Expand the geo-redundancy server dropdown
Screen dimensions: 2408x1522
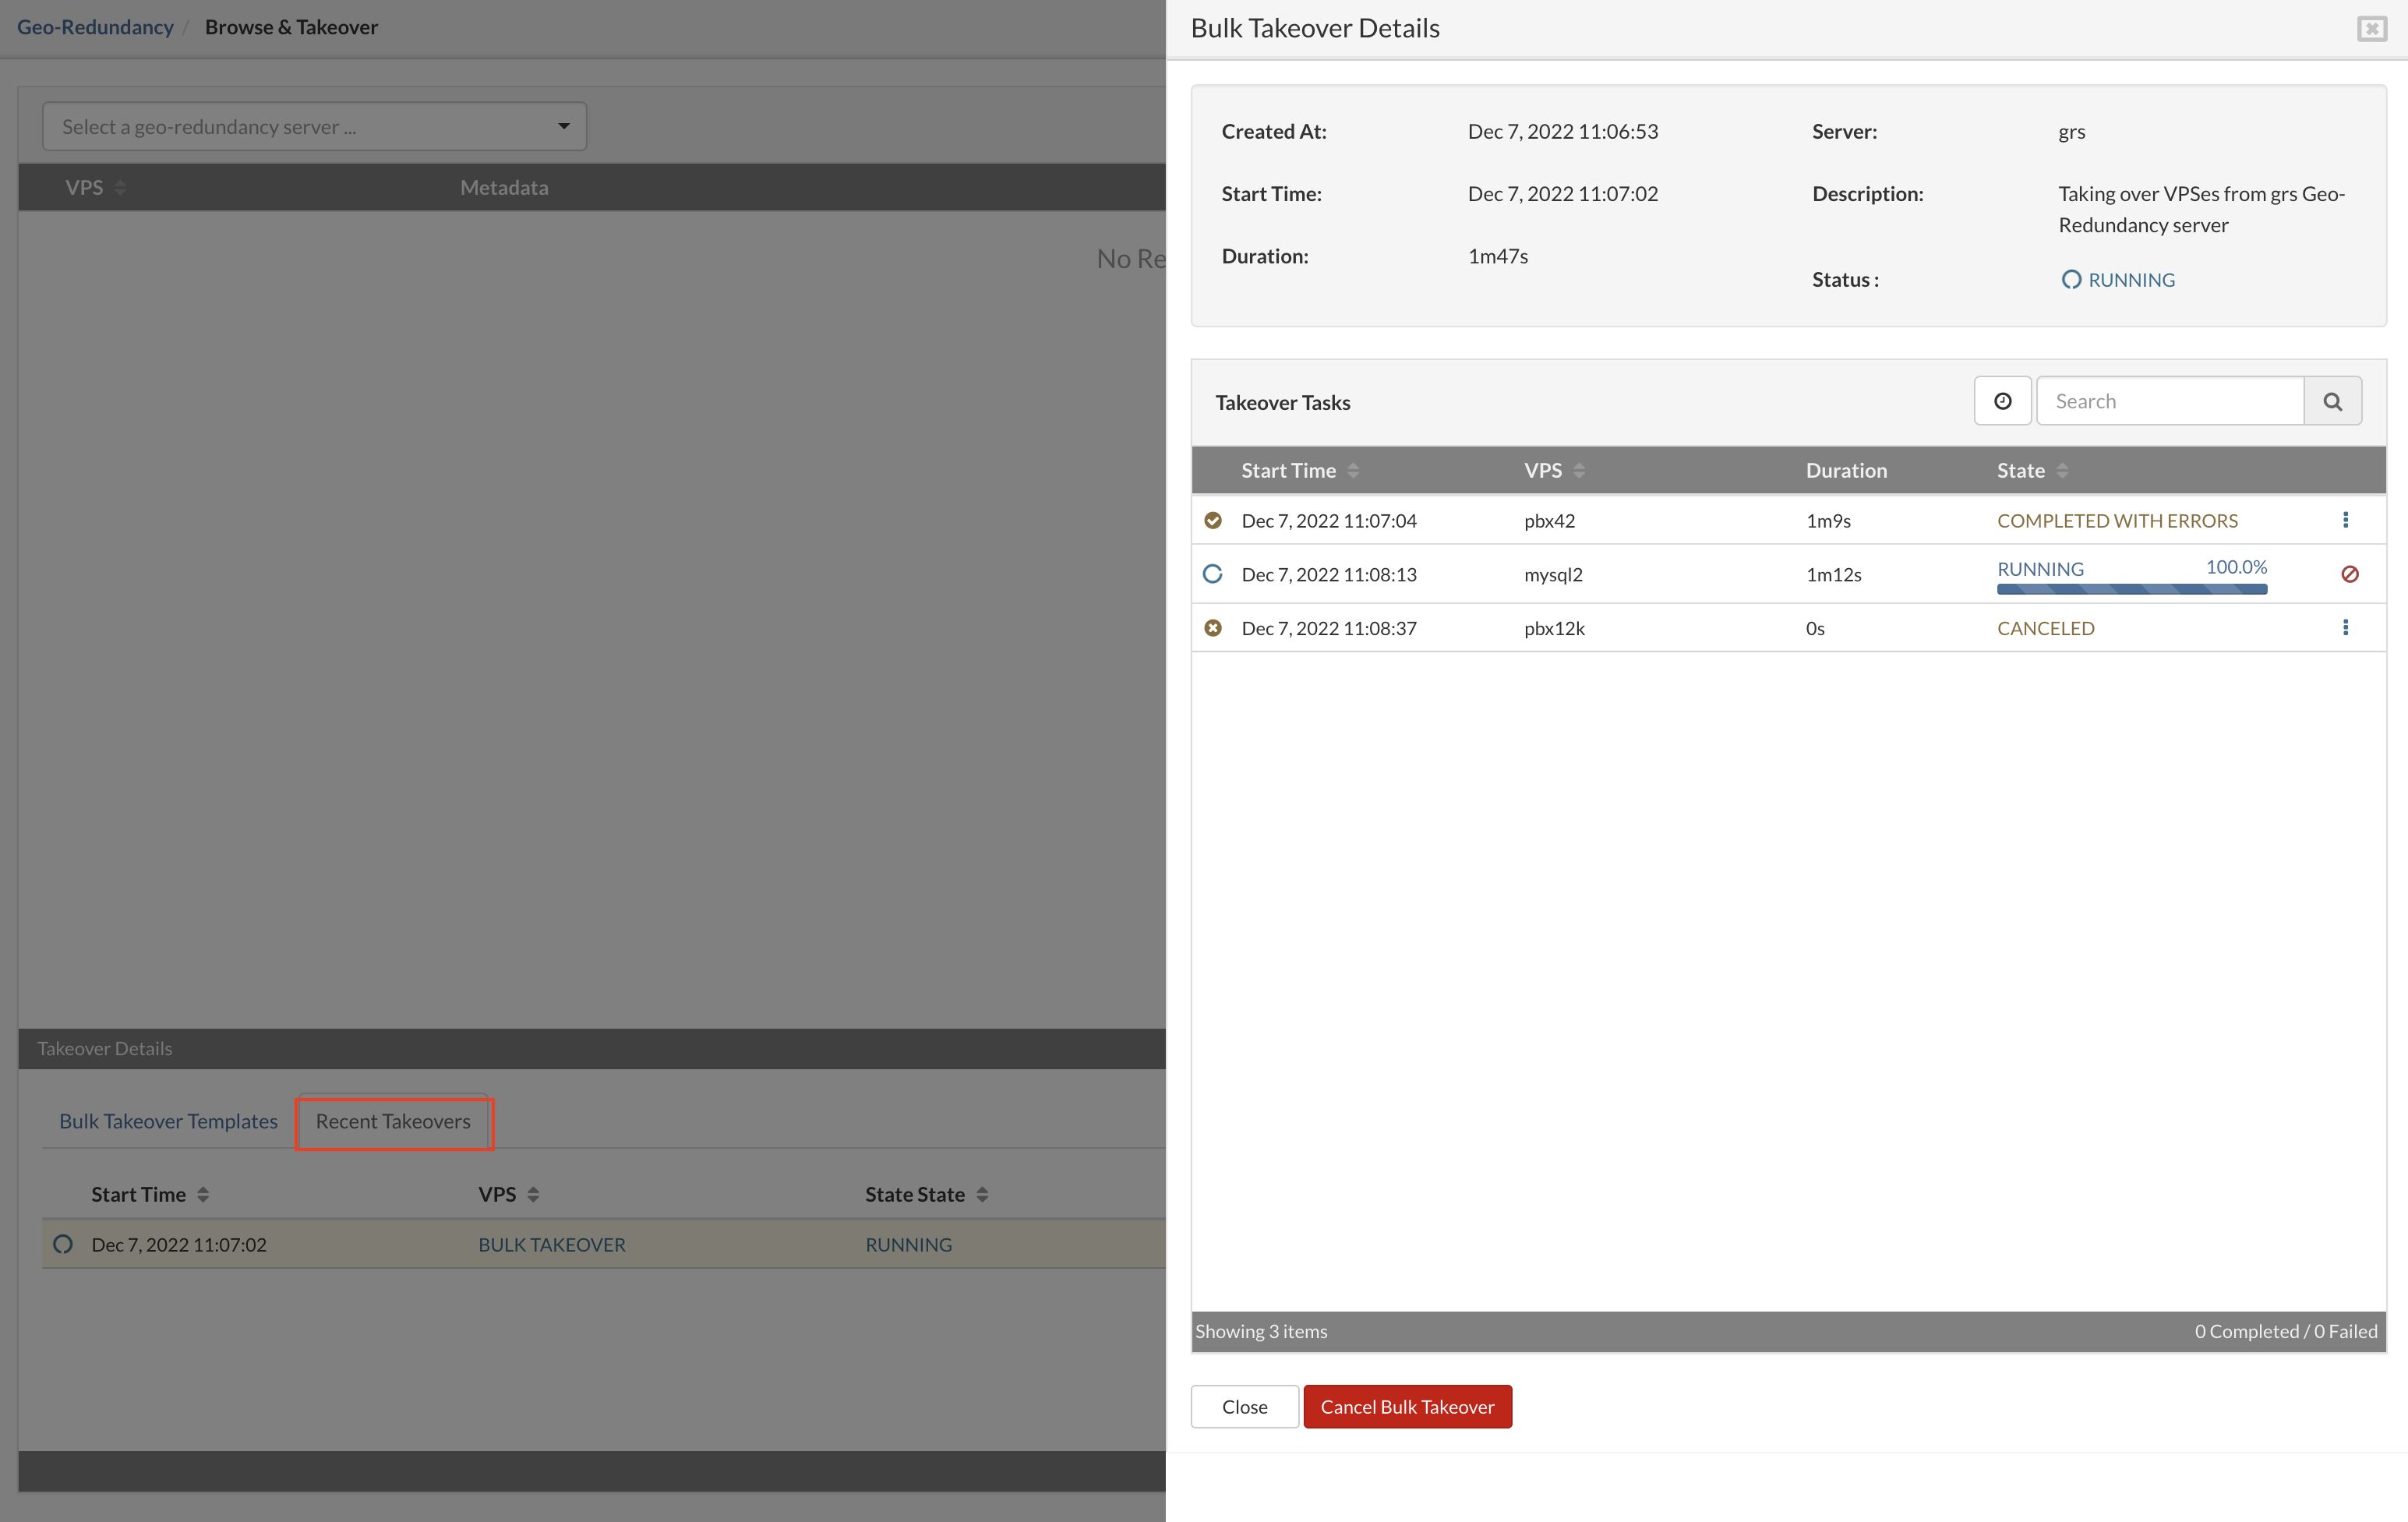(316, 125)
